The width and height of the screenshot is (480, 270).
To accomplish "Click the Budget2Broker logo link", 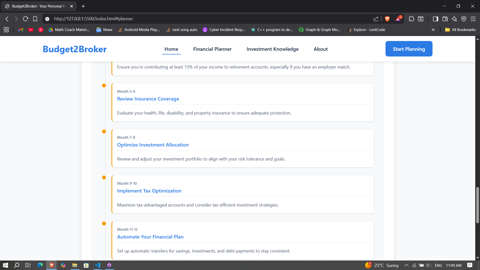I will click(74, 49).
